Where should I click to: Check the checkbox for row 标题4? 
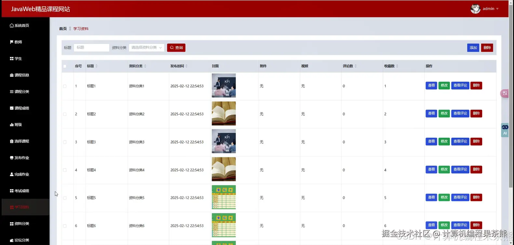click(65, 170)
